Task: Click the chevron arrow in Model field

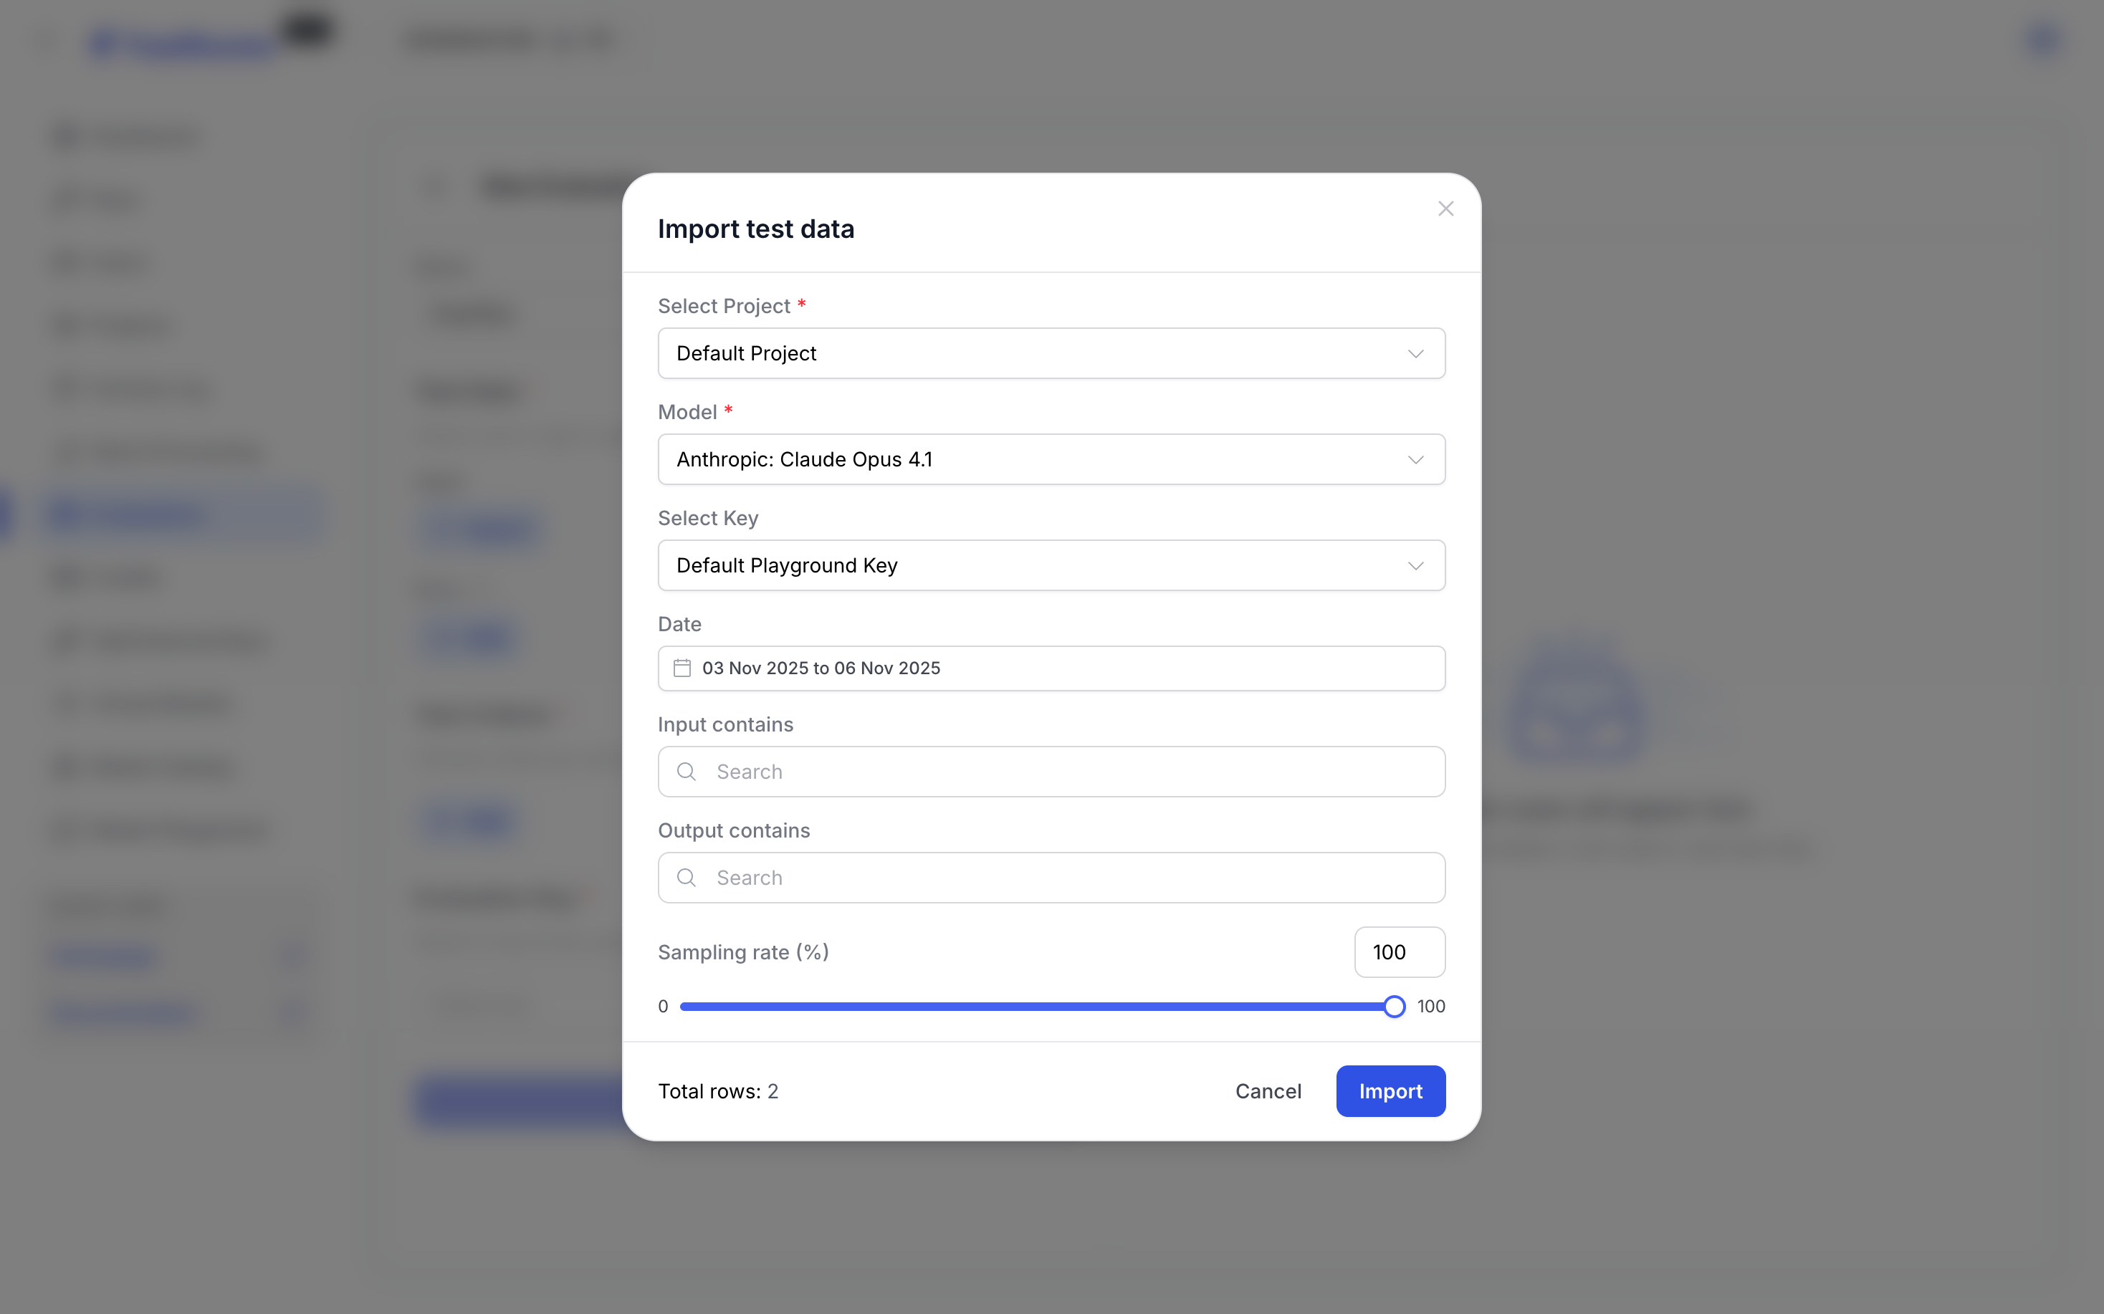Action: pos(1415,460)
